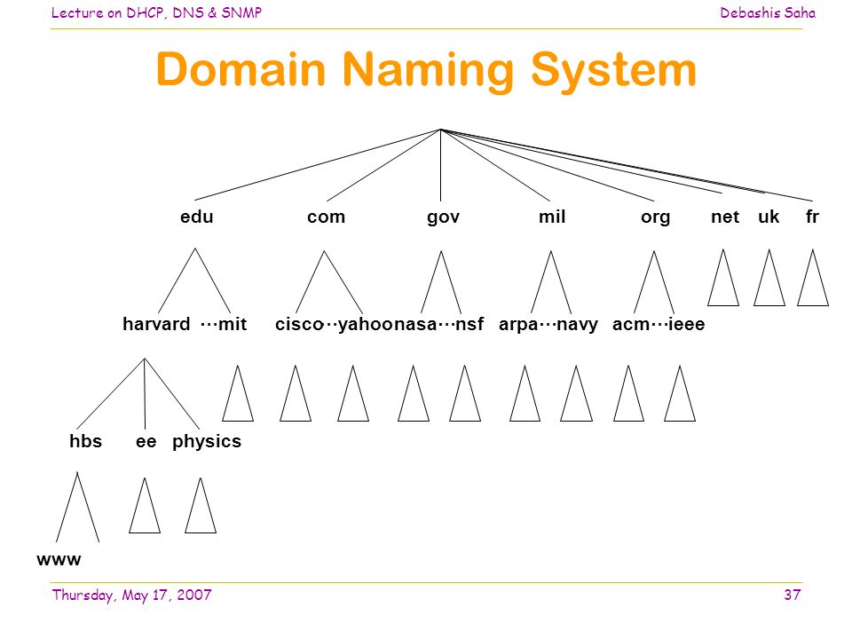The width and height of the screenshot is (852, 639).
Task: Click the 'Lecture on DHCP, DNS & SNMP' header
Action: click(156, 13)
